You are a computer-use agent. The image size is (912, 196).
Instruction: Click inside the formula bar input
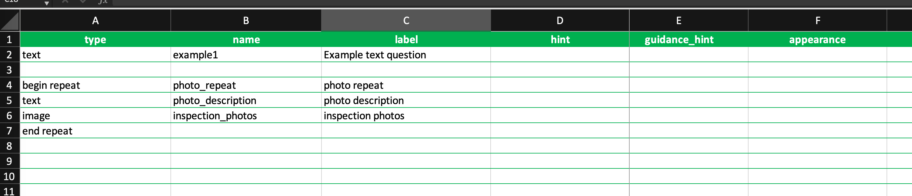496,3
